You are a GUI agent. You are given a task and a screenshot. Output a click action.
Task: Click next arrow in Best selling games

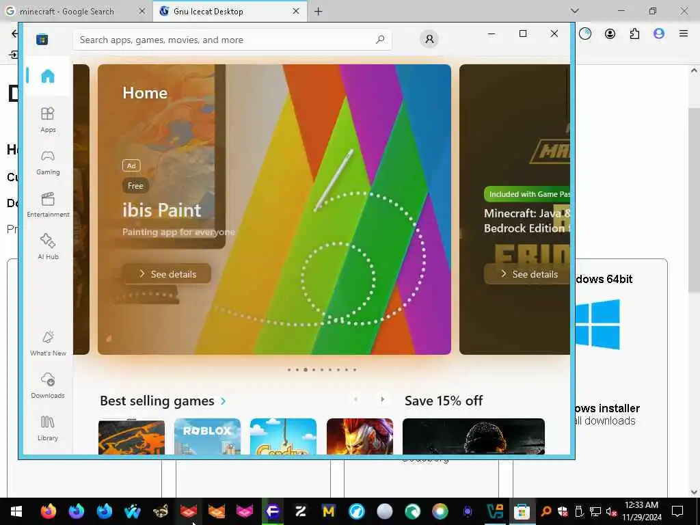(x=382, y=399)
